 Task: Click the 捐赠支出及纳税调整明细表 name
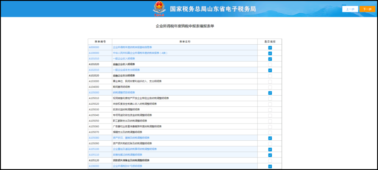[x=127, y=132]
